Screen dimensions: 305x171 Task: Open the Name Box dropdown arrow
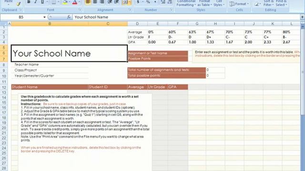tap(44, 17)
